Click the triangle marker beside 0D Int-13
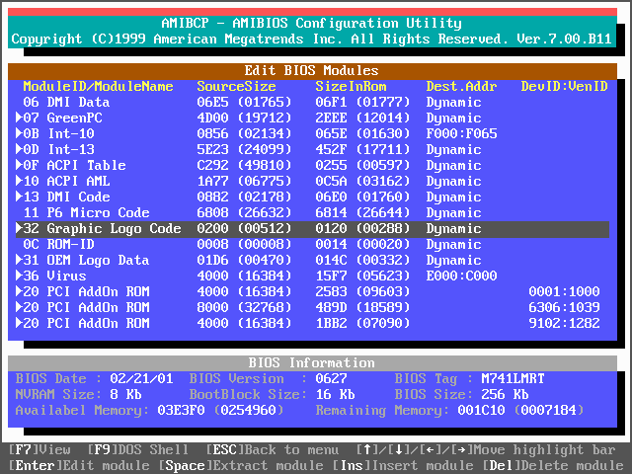Image resolution: width=632 pixels, height=474 pixels. 19,149
